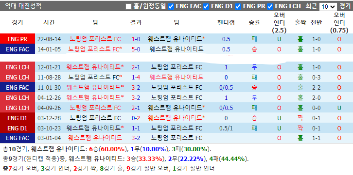Click the green U in 04-09-26 row's last column
This screenshot has width=353, height=175.
339,108
